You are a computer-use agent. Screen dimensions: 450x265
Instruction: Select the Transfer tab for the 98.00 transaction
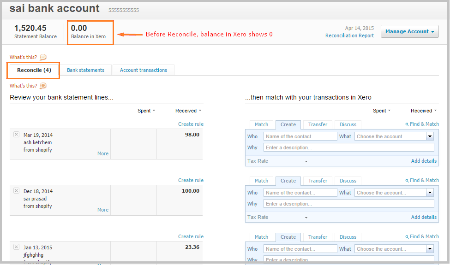(318, 124)
